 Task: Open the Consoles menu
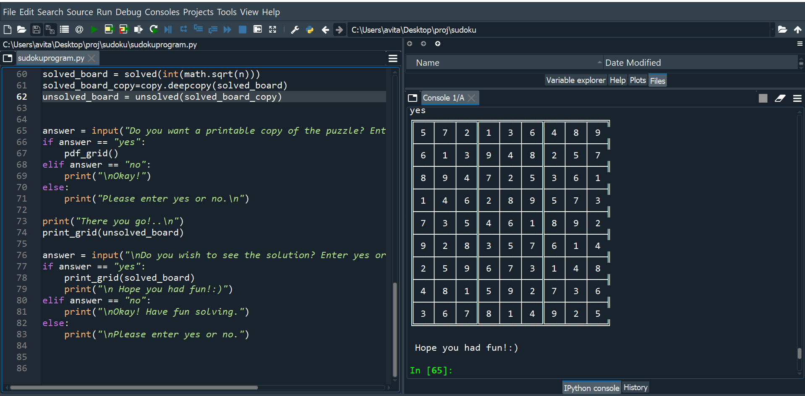(162, 12)
